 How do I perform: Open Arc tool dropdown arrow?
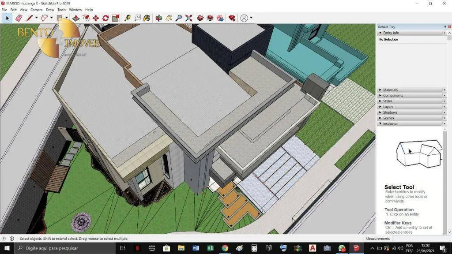pyautogui.click(x=51, y=18)
